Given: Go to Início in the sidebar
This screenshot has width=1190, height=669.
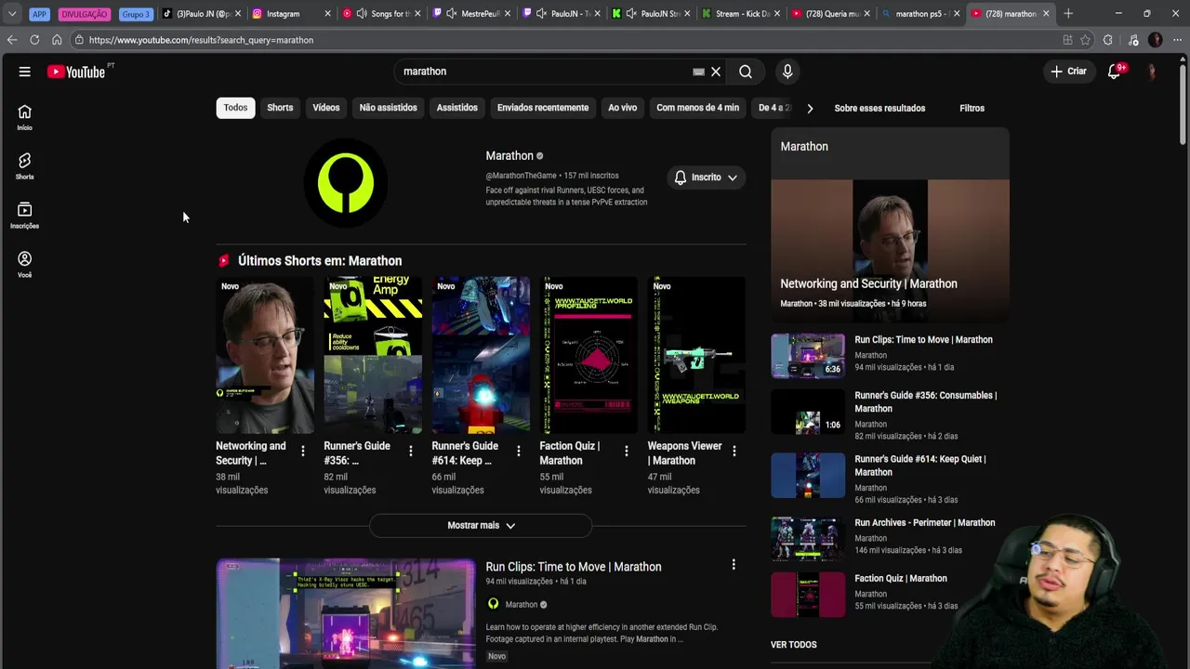Looking at the screenshot, I should click(25, 117).
